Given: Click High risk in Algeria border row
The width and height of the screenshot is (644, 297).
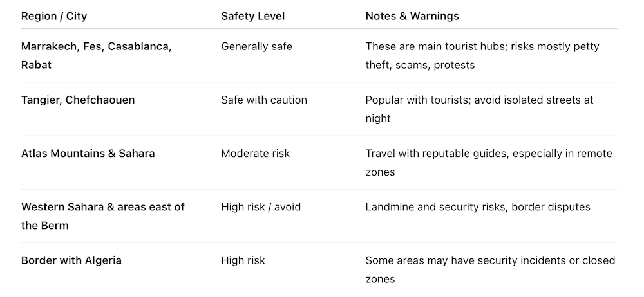Looking at the screenshot, I should point(243,260).
